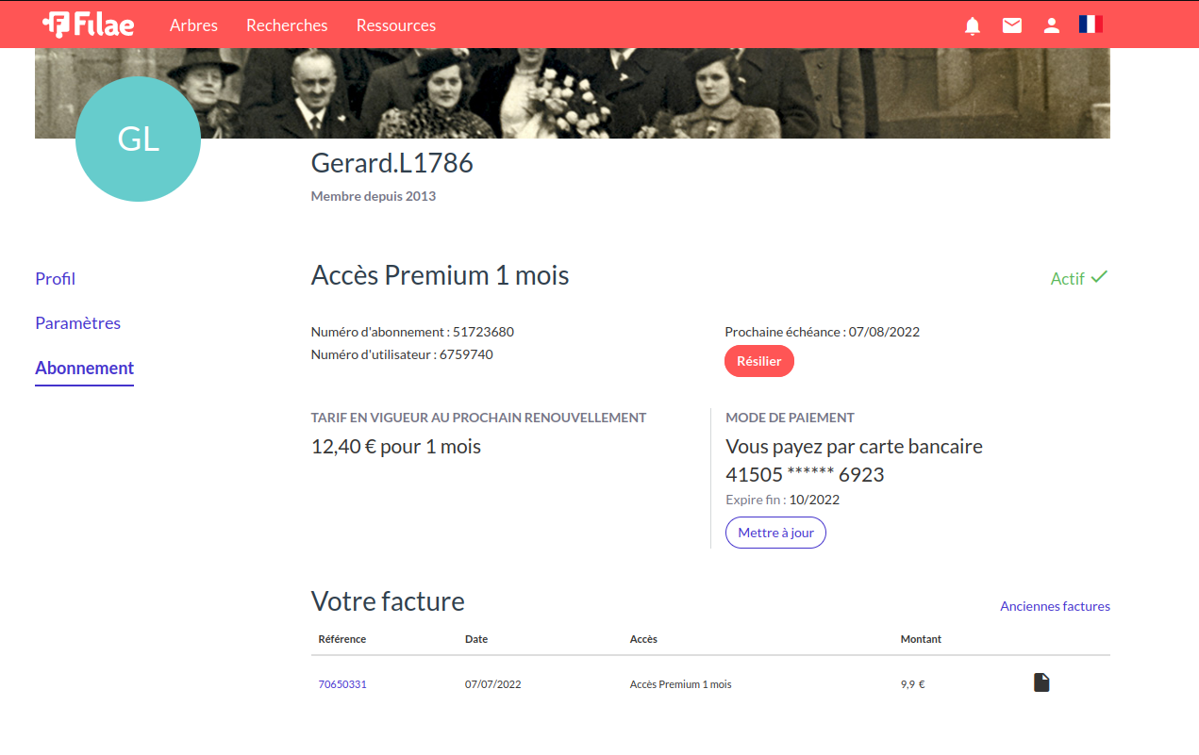Click the French flag language selector
1199x755 pixels.
pyautogui.click(x=1091, y=25)
